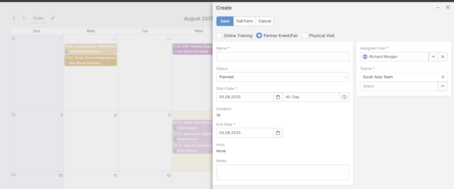
Task: Cancel the event creation
Action: click(265, 21)
